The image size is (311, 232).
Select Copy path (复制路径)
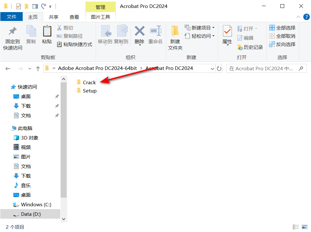[x=70, y=36]
